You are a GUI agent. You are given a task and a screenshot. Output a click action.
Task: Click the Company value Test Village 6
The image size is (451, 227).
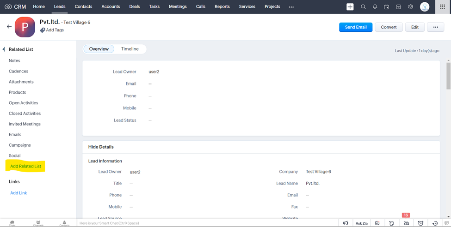[x=318, y=172]
